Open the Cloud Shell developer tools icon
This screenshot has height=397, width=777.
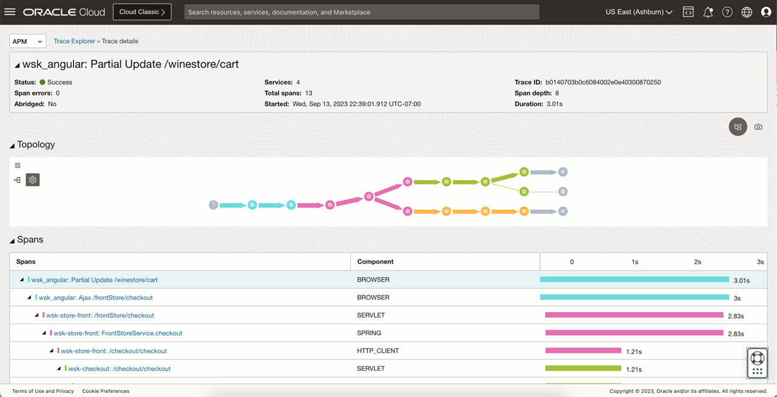pyautogui.click(x=688, y=12)
